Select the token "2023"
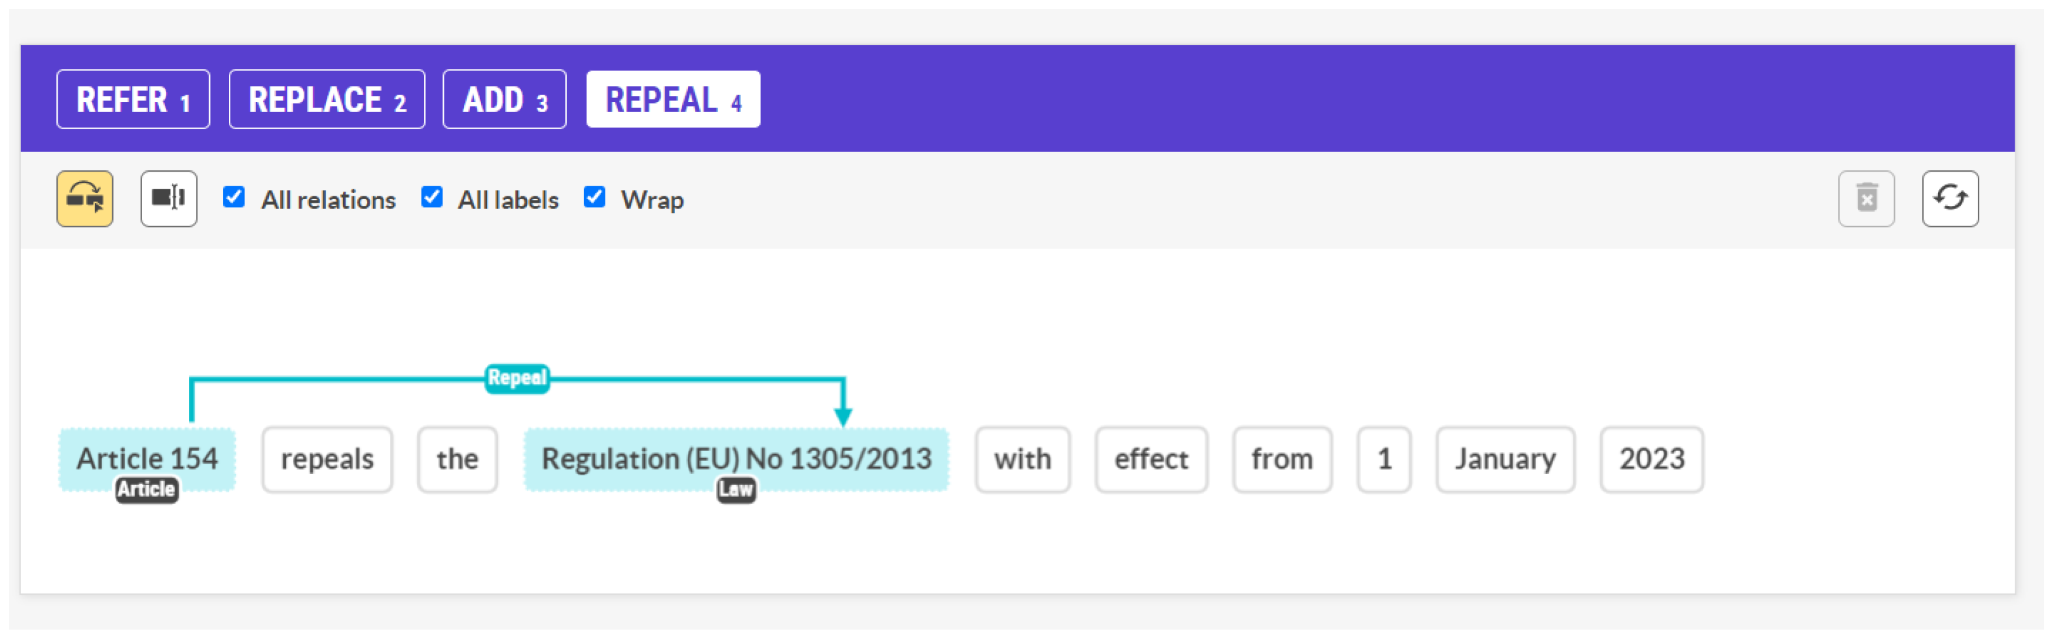This screenshot has width=2054, height=641. 1651,459
